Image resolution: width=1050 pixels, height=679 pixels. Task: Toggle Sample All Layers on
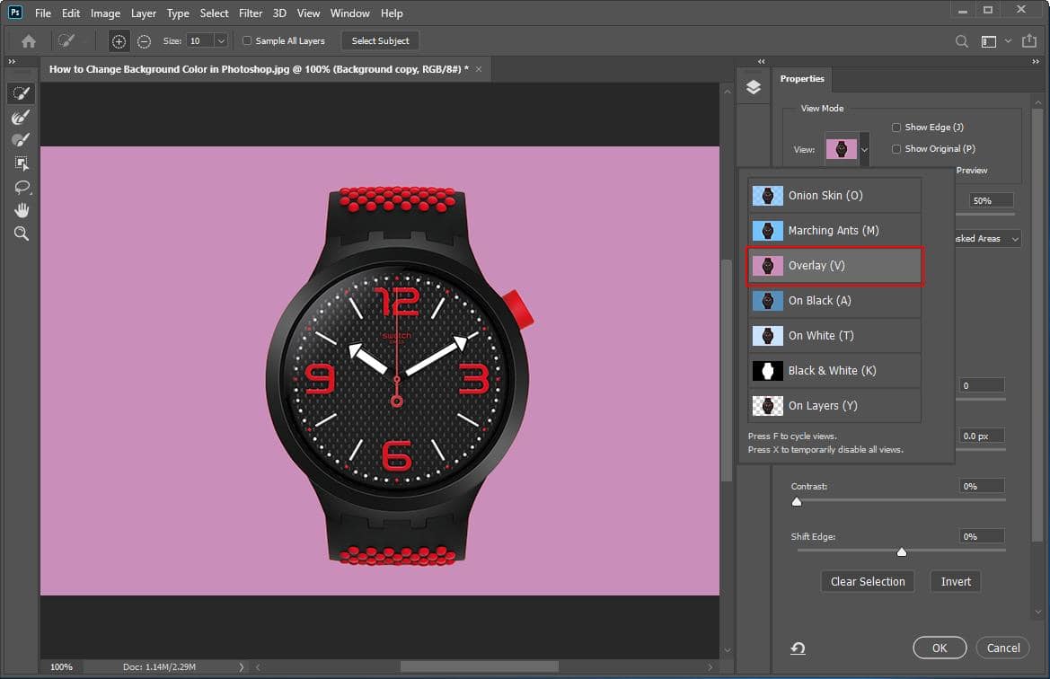click(x=247, y=40)
